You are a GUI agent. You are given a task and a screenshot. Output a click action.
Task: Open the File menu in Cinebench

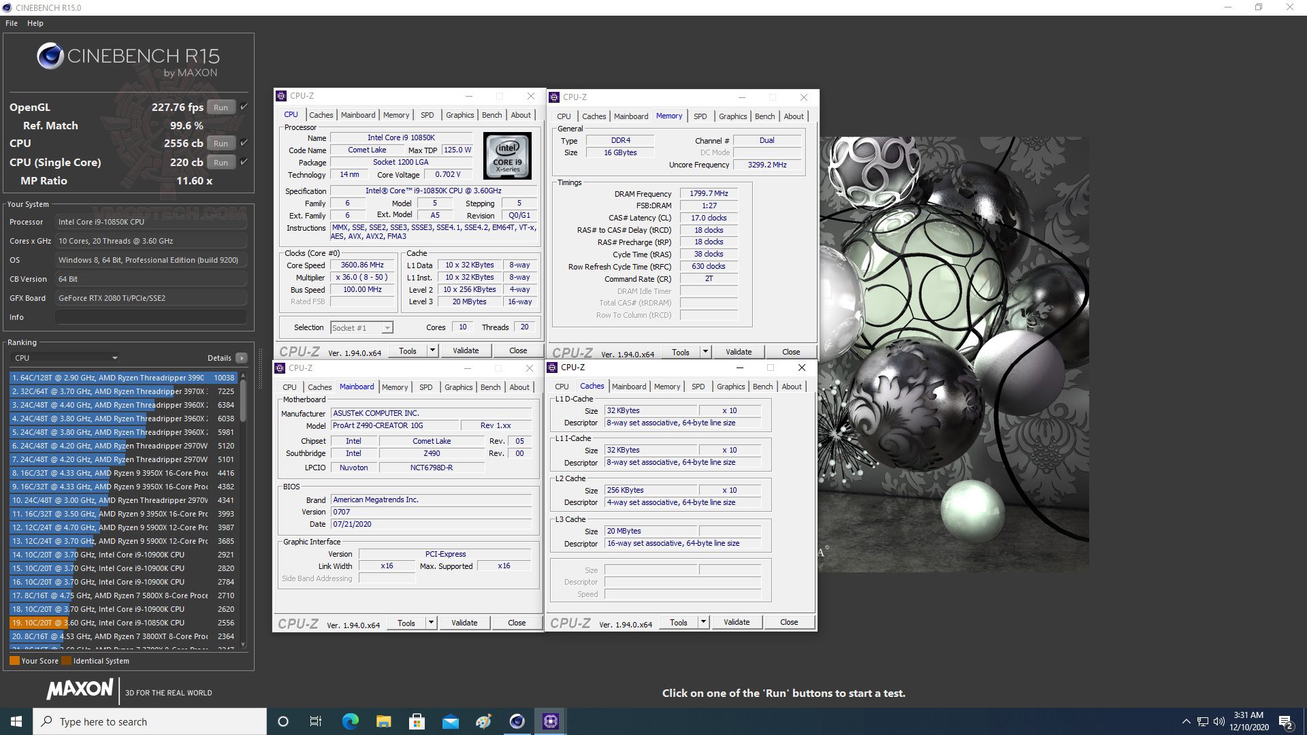tap(12, 23)
